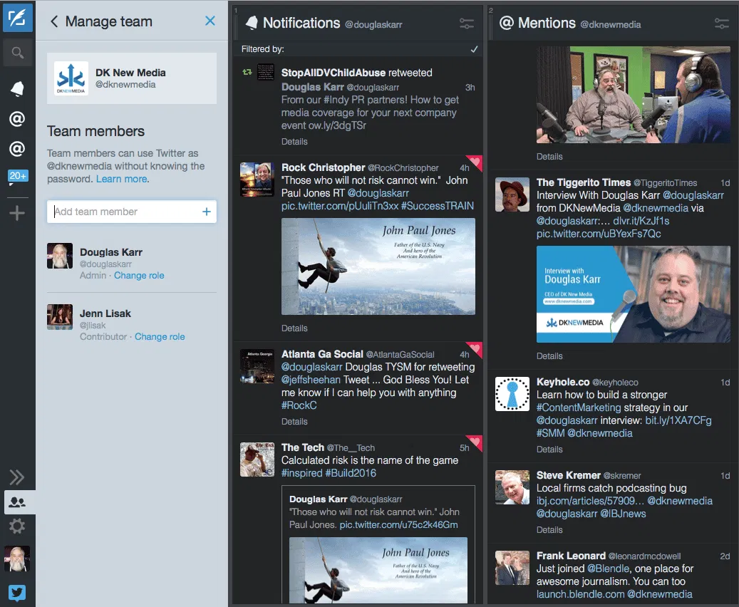
Task: Click the Twitter bird logo icon
Action: (x=17, y=593)
